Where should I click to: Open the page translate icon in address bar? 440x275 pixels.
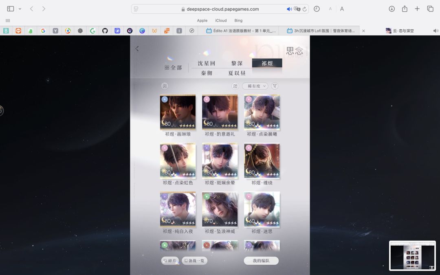297,9
